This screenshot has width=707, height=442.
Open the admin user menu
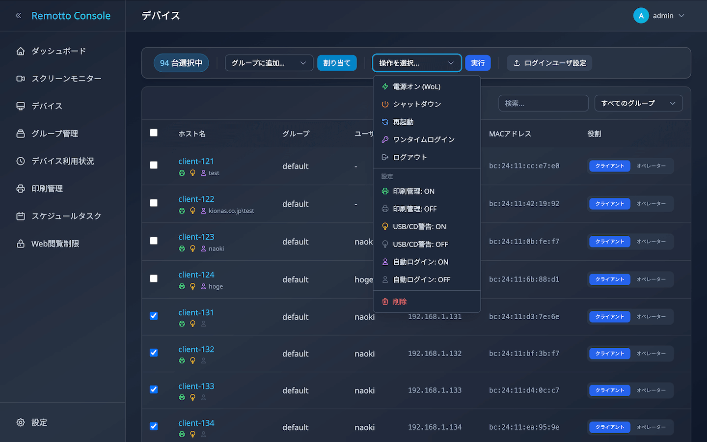point(659,16)
